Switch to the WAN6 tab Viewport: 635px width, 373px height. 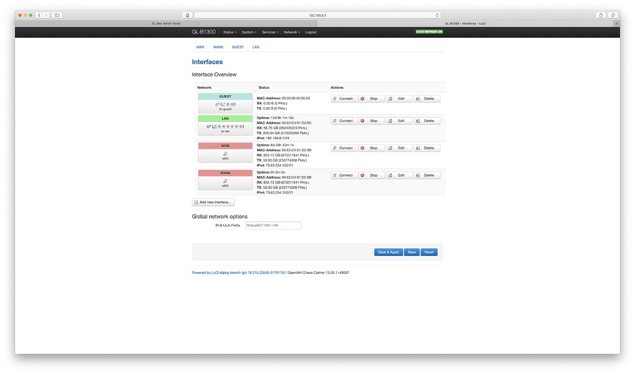(x=218, y=46)
